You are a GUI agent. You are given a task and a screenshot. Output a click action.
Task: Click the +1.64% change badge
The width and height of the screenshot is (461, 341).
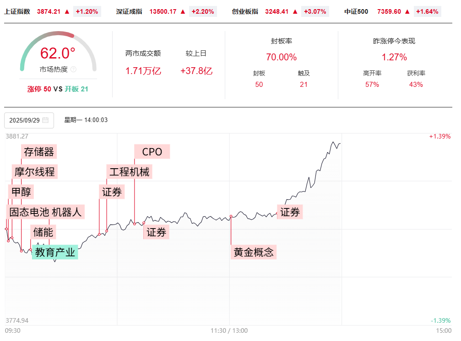click(x=427, y=11)
